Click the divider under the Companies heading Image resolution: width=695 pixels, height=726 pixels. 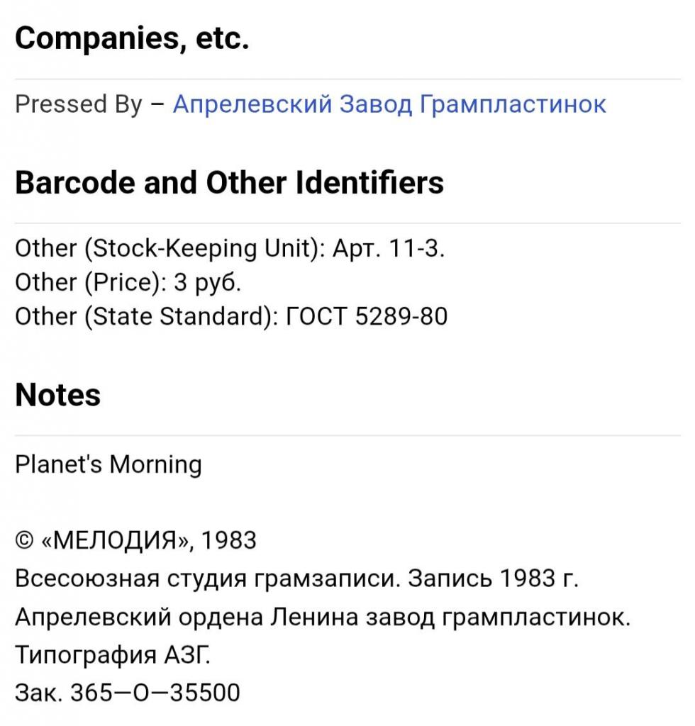point(347,79)
